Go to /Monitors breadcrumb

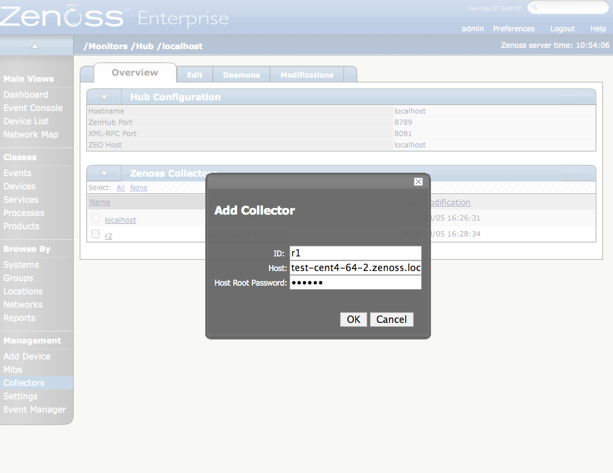pyautogui.click(x=106, y=46)
